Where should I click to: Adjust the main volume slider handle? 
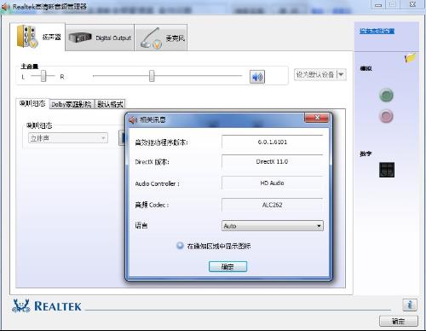[152, 76]
